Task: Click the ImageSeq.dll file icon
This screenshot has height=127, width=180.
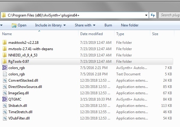Action: click(5, 93)
